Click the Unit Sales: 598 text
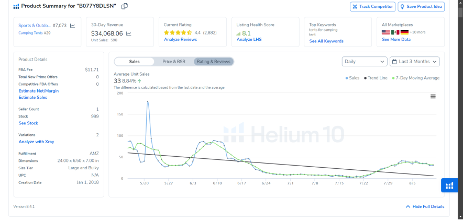This screenshot has width=463, height=221. click(104, 40)
